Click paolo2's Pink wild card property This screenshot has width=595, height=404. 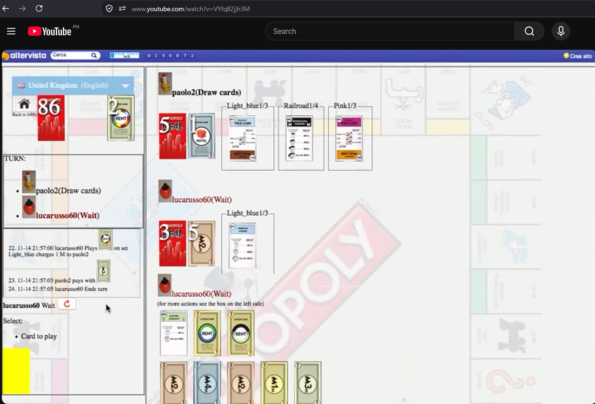click(349, 139)
